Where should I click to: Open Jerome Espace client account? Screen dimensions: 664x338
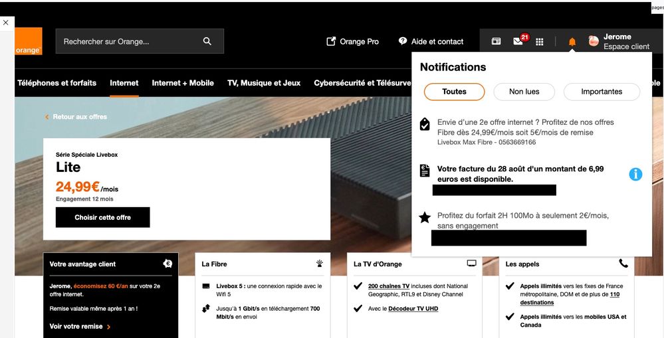point(619,41)
